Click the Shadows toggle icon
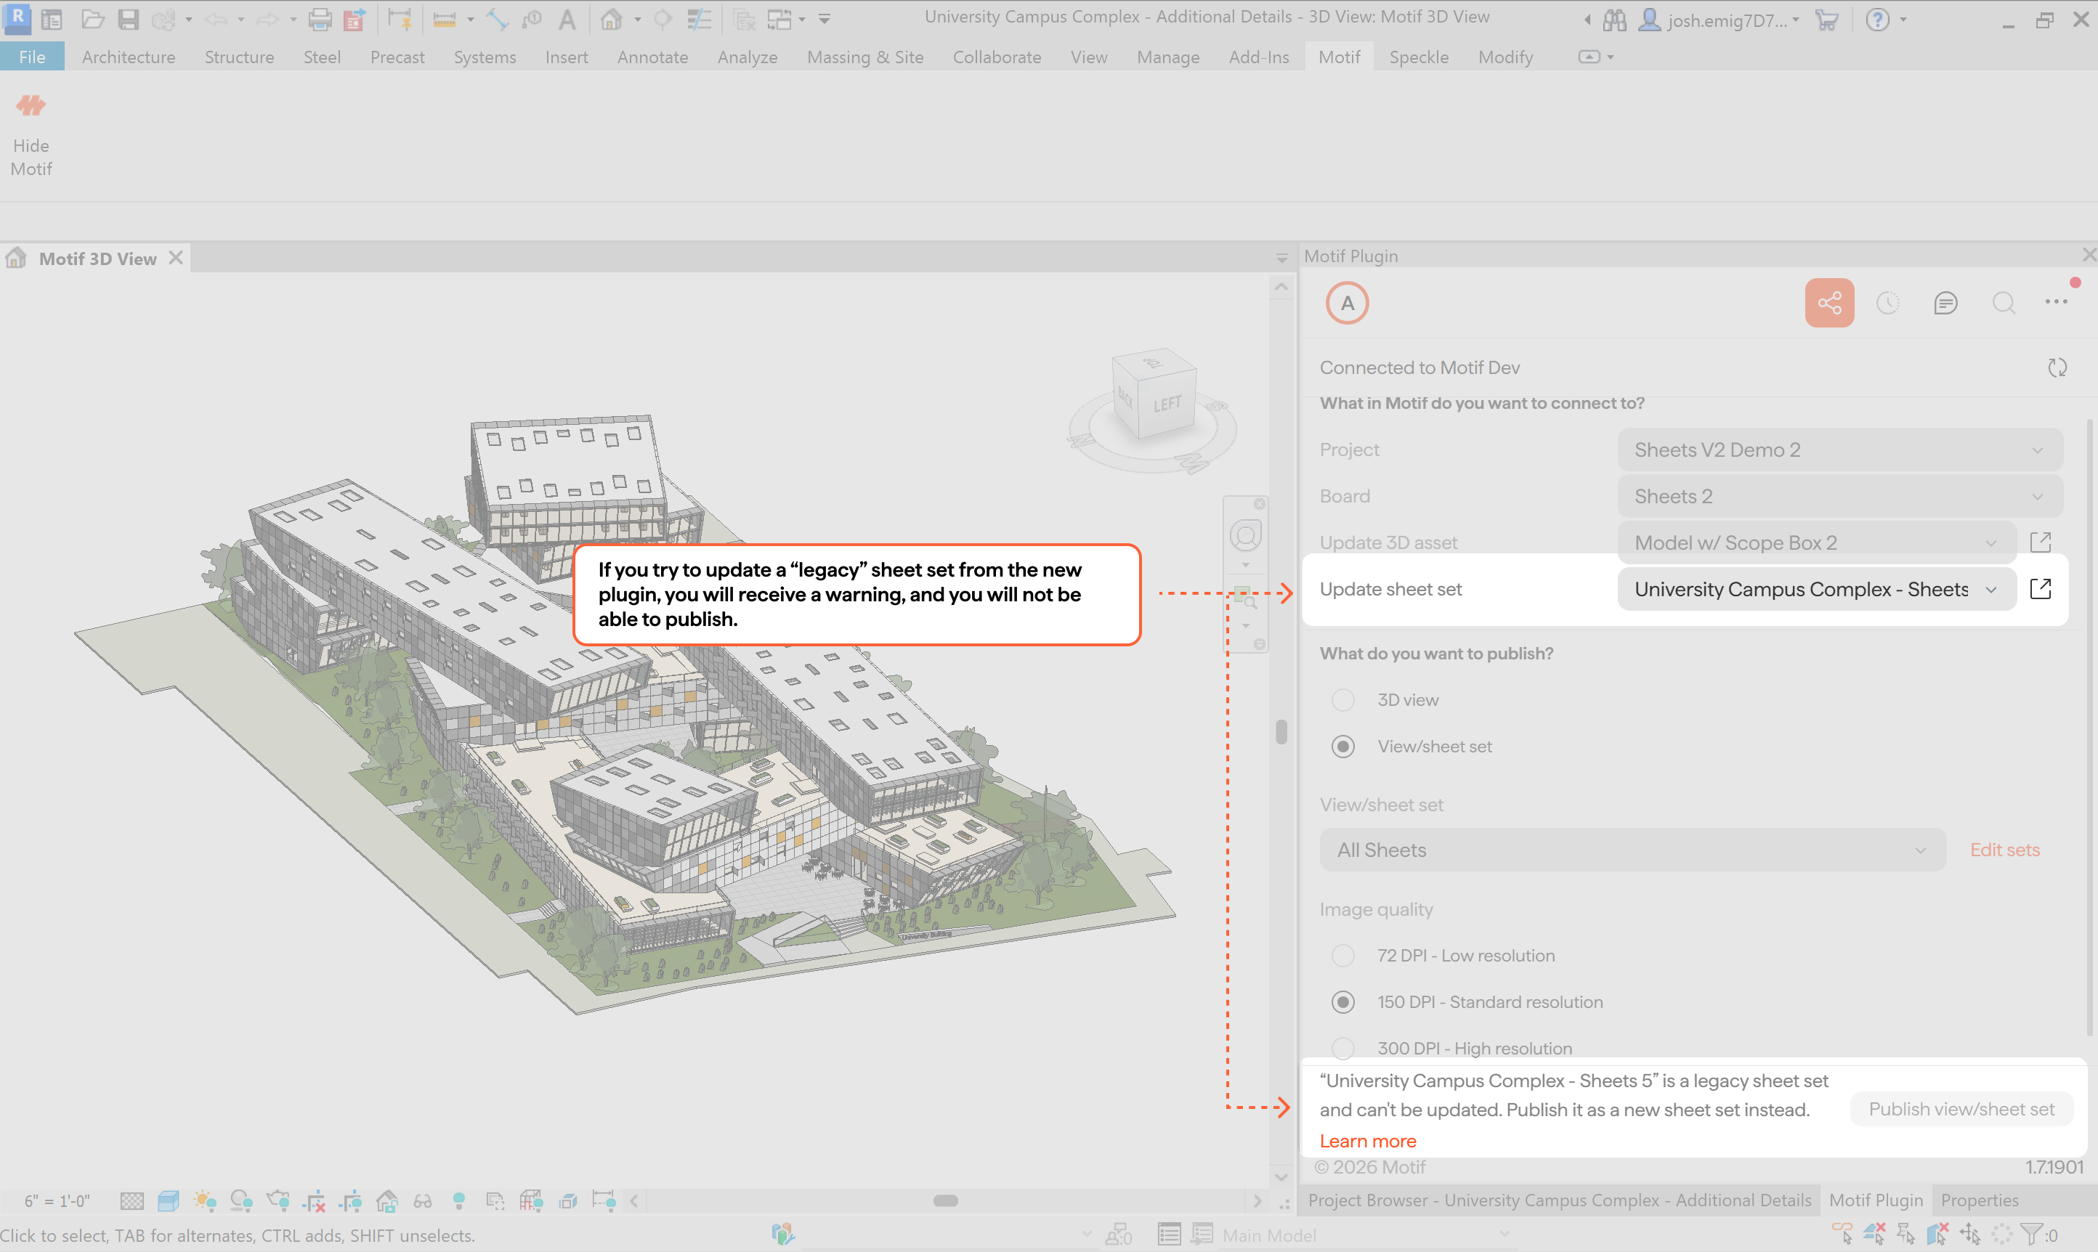Viewport: 2098px width, 1252px height. coord(241,1200)
